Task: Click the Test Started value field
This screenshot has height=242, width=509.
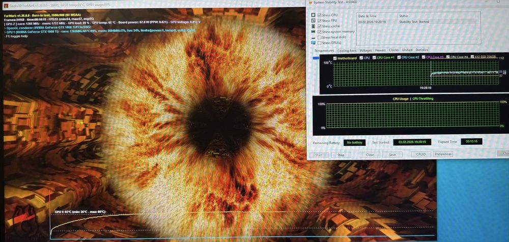Action: [x=412, y=142]
